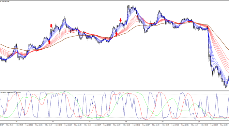
Task: Select the hour marker 21
Action: click(x=199, y=121)
